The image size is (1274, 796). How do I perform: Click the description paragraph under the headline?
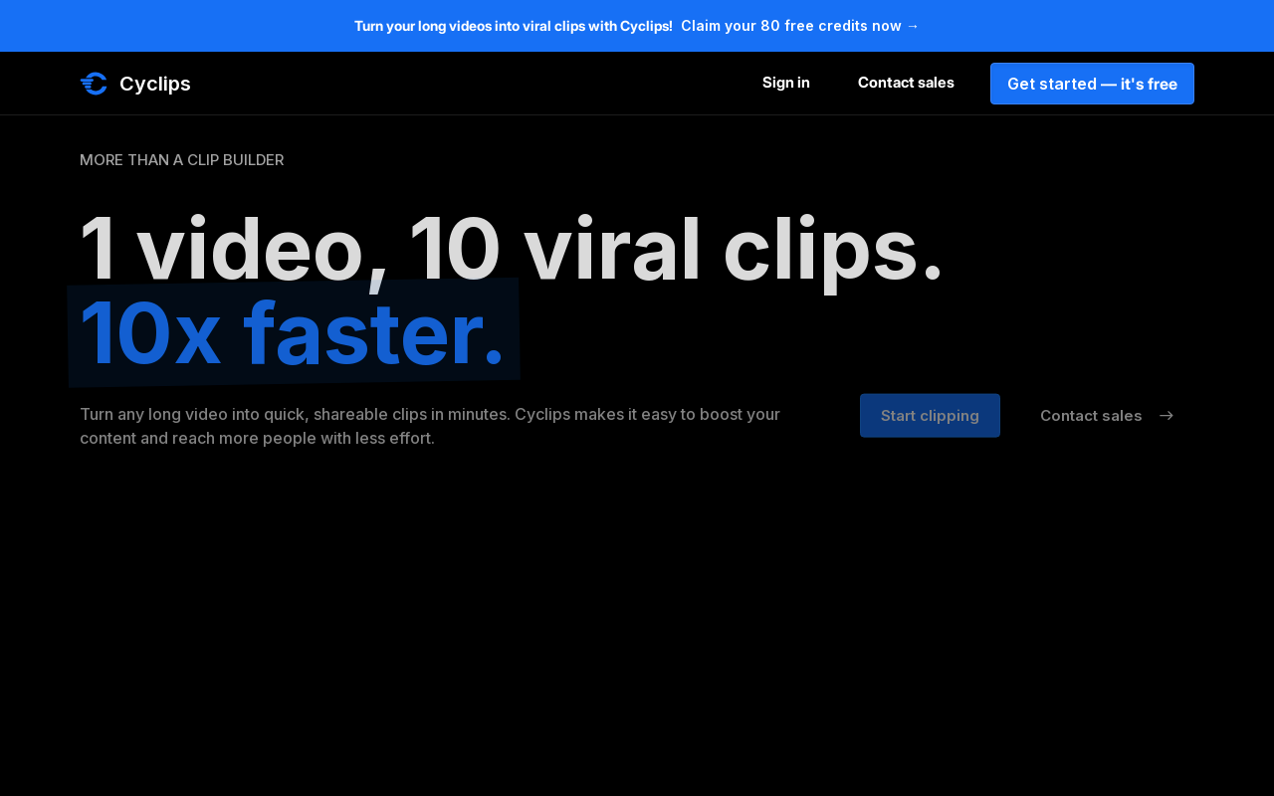(430, 426)
